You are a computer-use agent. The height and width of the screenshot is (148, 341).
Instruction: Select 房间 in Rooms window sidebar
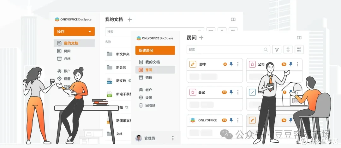[155, 70]
